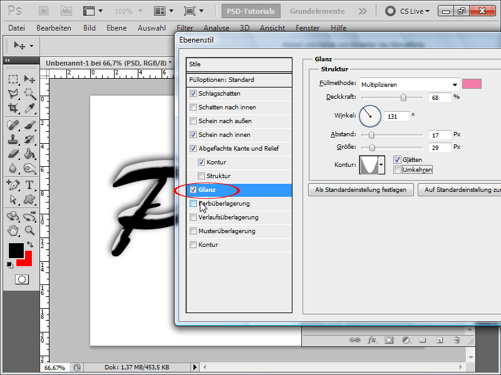Image resolution: width=501 pixels, height=375 pixels.
Task: Open the Bild menu
Action: 90,28
